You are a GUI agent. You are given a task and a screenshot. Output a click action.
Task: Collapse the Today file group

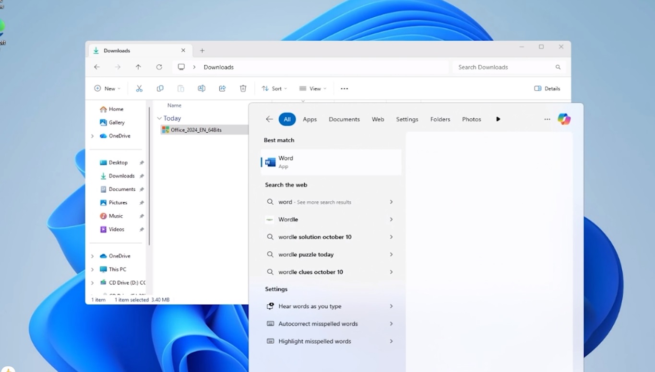coord(159,118)
